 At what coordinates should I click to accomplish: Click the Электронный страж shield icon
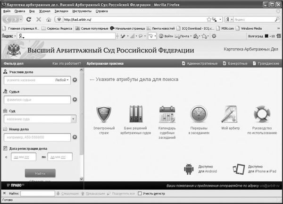point(103,114)
